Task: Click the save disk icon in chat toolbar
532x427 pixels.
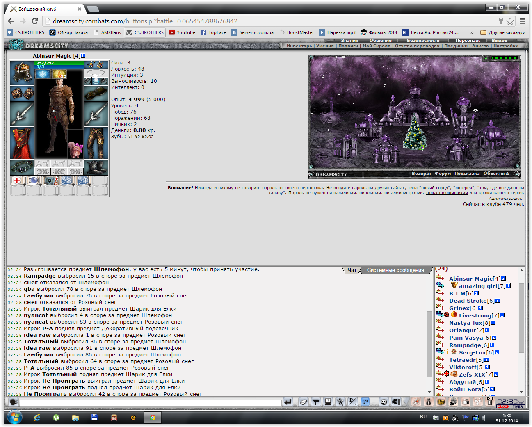Action: pos(328,402)
